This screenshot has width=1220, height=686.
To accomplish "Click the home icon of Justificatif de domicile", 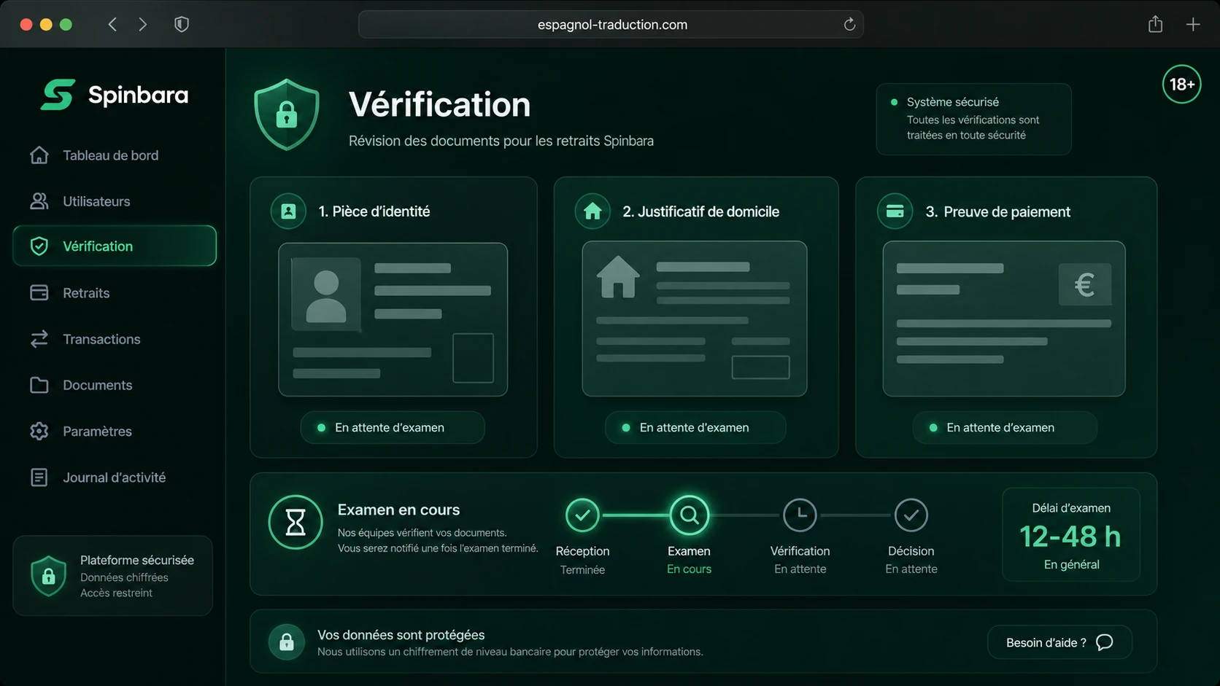I will 592,211.
